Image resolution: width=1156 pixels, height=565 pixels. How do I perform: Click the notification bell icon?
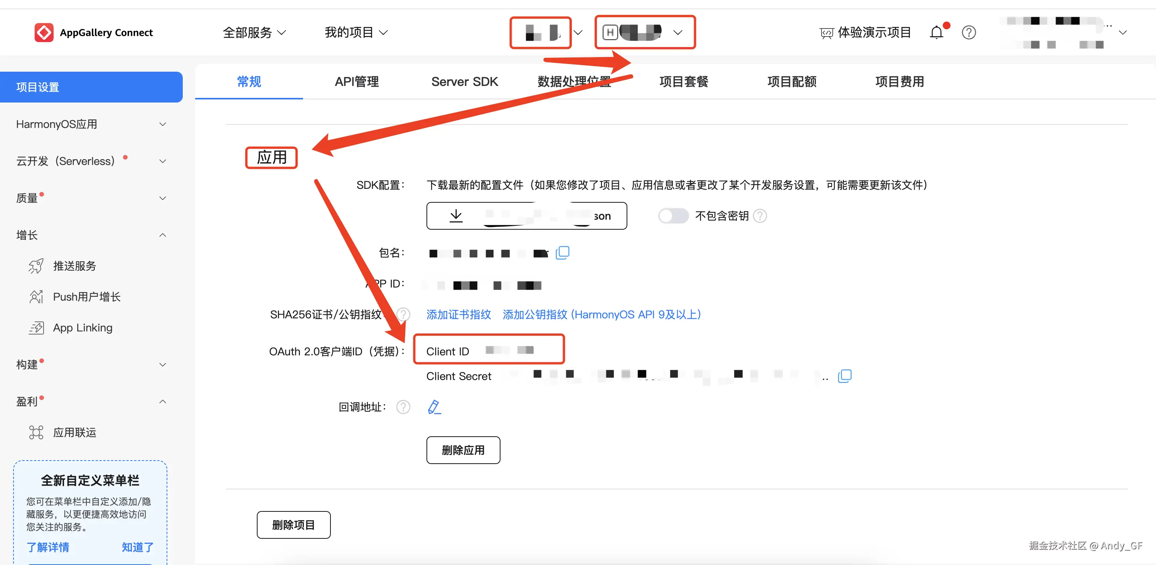(936, 33)
